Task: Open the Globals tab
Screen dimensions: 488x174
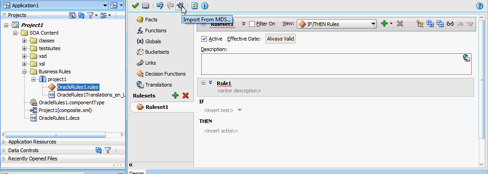Action: [x=149, y=41]
